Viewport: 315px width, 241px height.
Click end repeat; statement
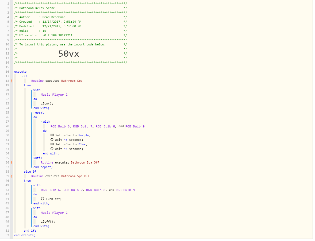point(43,167)
